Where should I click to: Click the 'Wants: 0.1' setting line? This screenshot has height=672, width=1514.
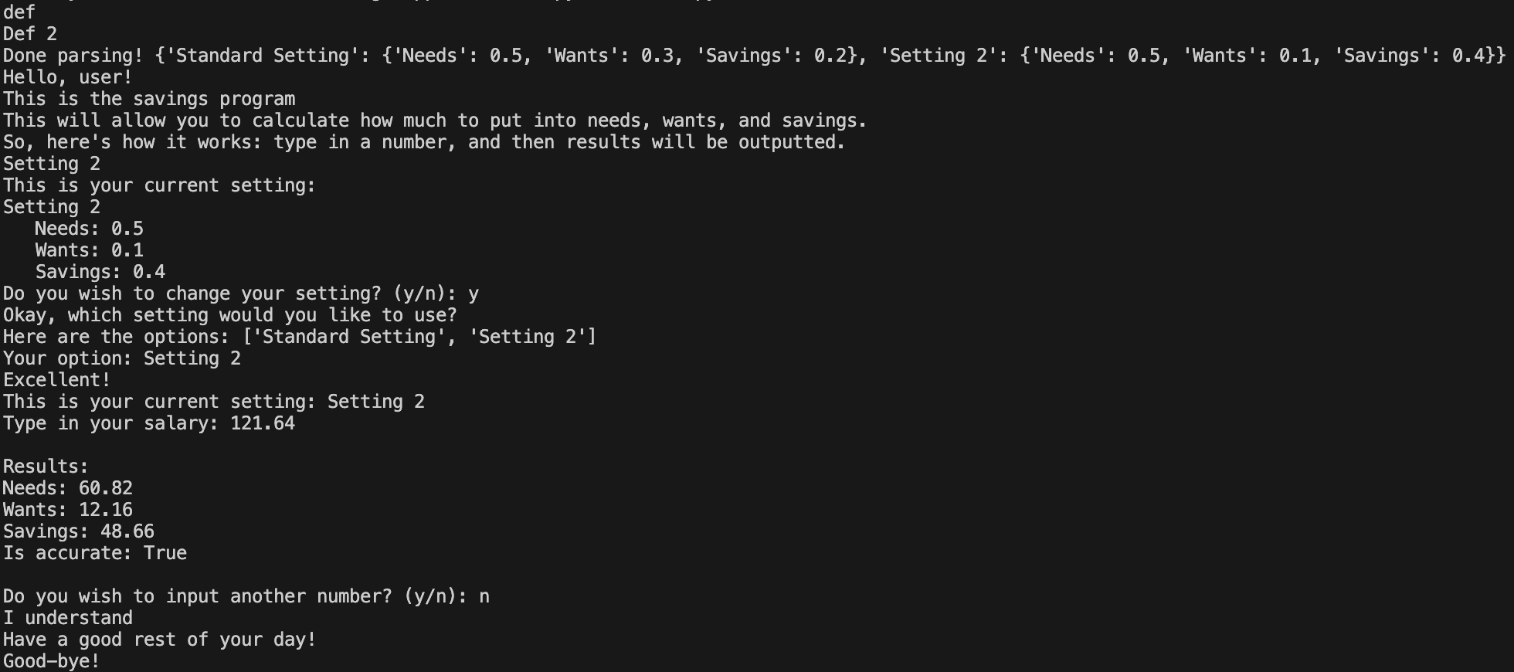(x=89, y=250)
